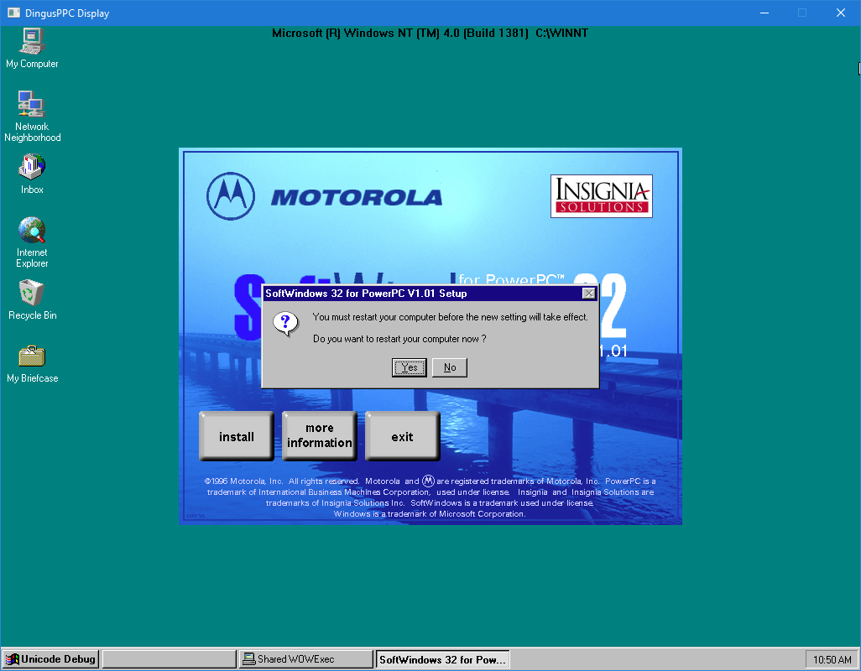Click the 10:50 AM taskbar clock
861x671 pixels.
tap(832, 659)
